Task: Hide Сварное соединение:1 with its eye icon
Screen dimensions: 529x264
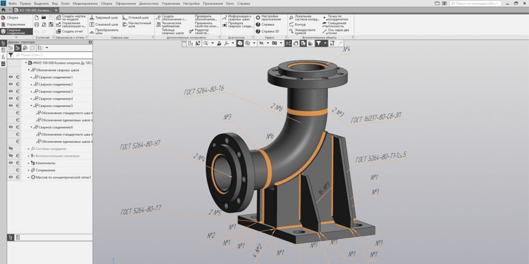Action: point(11,77)
